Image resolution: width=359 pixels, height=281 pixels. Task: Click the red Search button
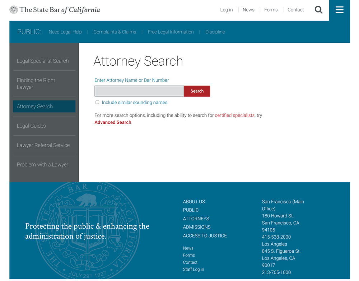pos(197,91)
